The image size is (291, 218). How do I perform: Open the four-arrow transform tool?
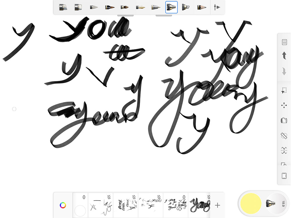[284, 105]
